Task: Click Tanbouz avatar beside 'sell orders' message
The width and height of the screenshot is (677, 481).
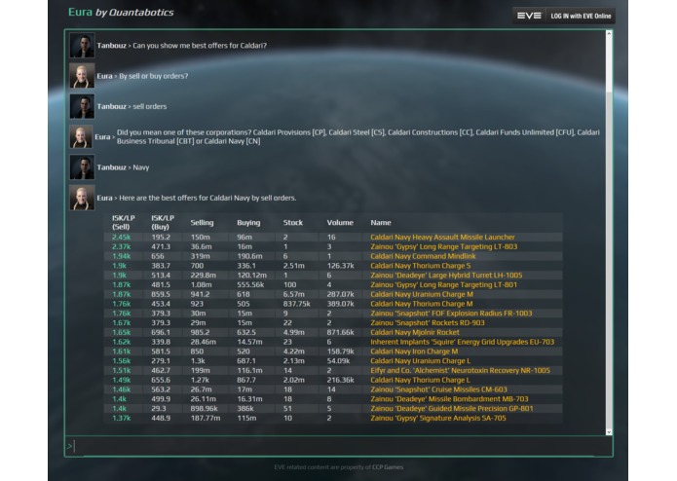Action: [x=82, y=106]
